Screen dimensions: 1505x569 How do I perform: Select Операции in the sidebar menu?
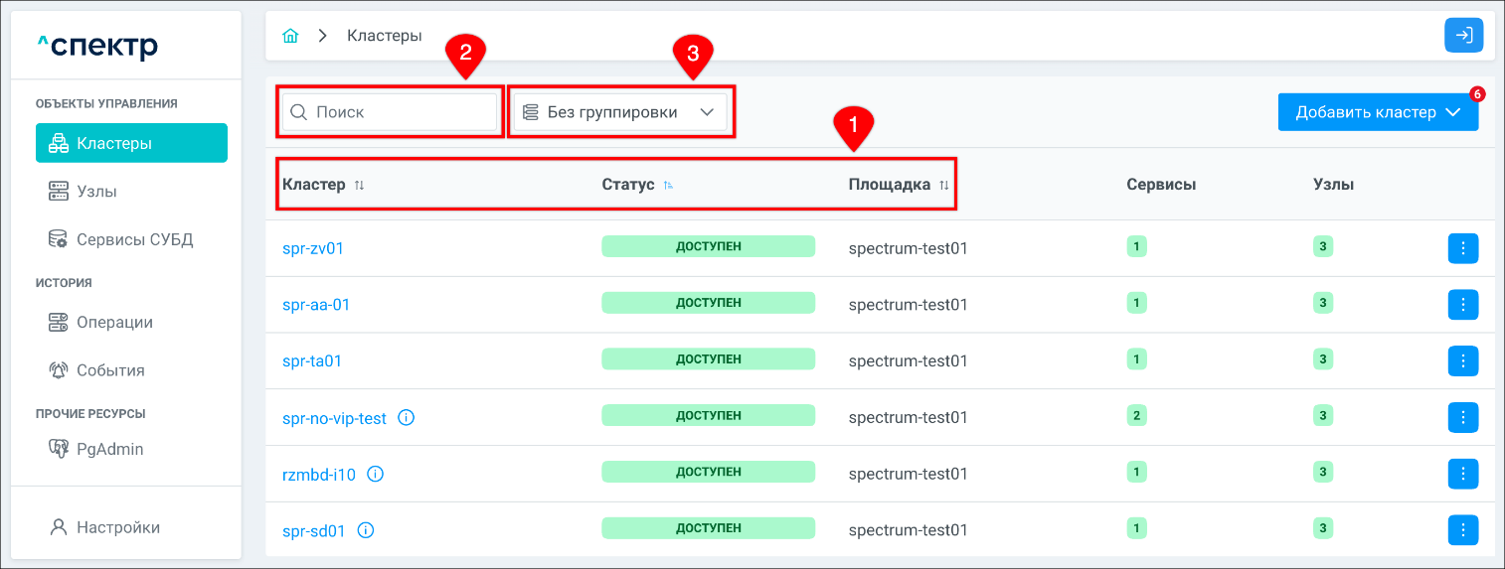click(x=114, y=322)
